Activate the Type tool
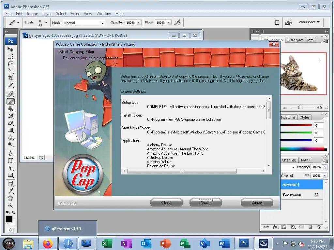The width and height of the screenshot is (334, 250). tap(10, 160)
